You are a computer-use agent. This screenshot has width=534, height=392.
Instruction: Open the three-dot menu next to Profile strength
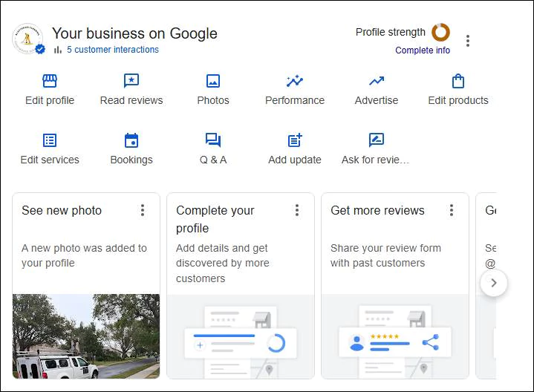(x=468, y=41)
